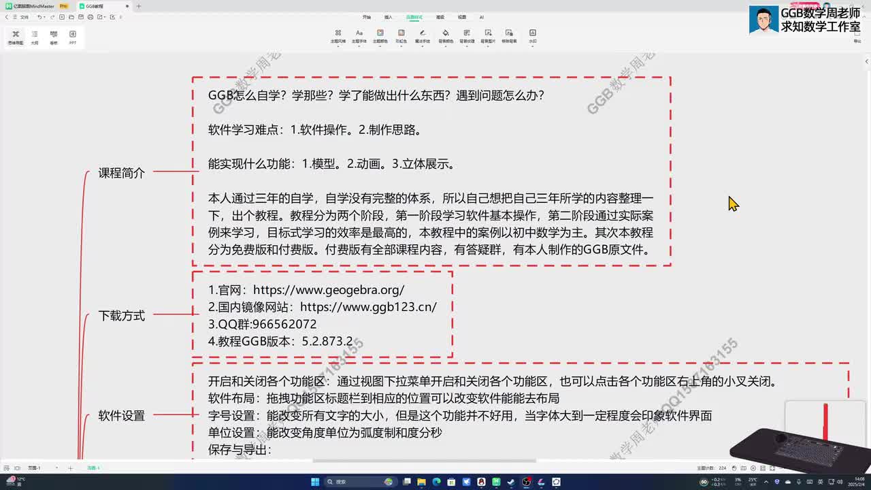Add a new page with the plus button
The image size is (871, 490).
70,468
